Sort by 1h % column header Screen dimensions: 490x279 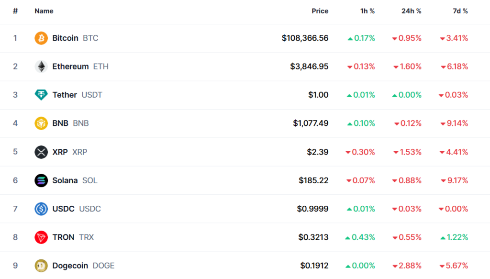point(367,11)
